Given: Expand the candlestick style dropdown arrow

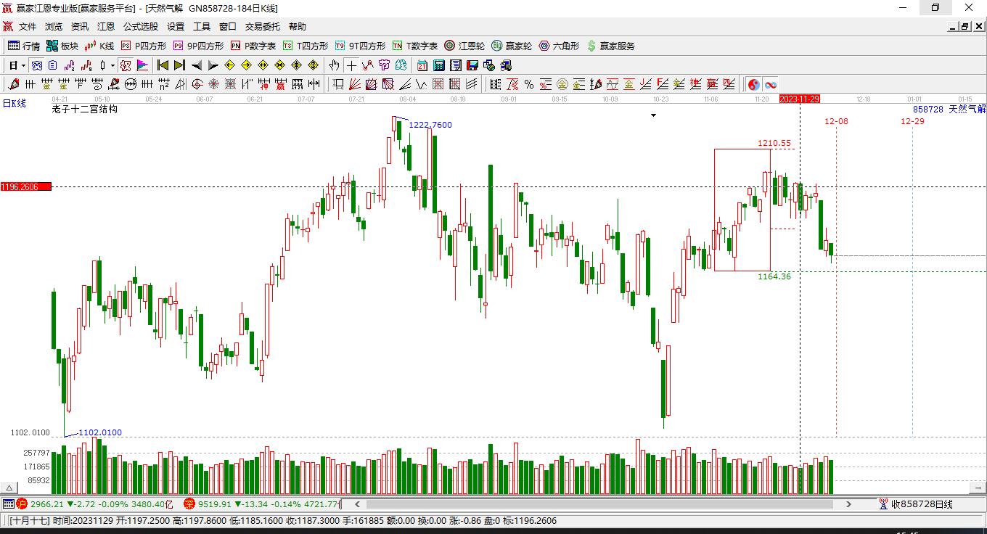Looking at the screenshot, I should pyautogui.click(x=112, y=65).
